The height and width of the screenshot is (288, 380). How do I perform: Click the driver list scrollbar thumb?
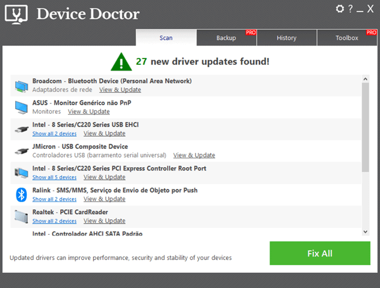click(365, 127)
